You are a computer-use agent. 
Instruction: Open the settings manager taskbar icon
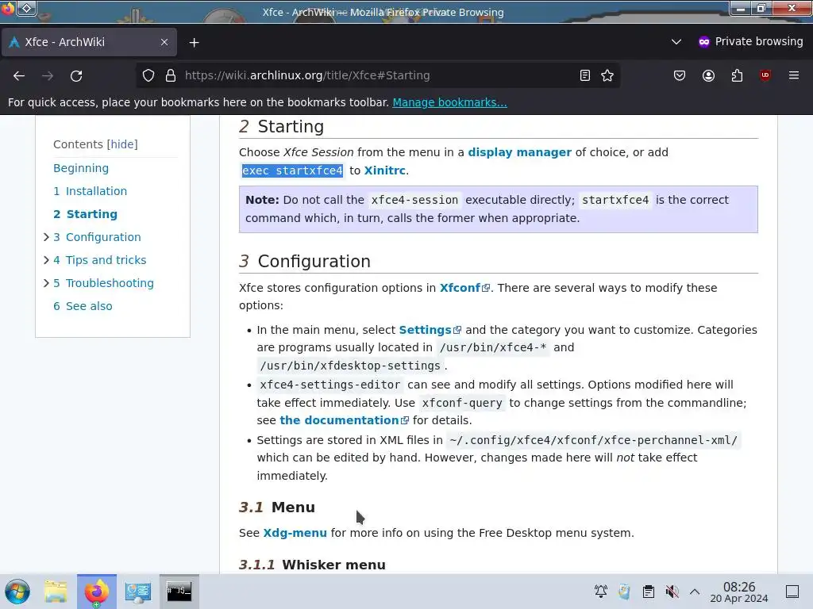tap(137, 592)
